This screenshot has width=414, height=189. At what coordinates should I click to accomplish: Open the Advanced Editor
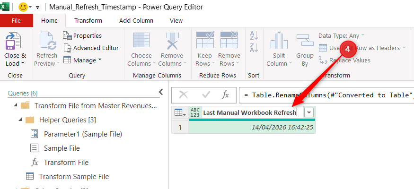coord(91,48)
